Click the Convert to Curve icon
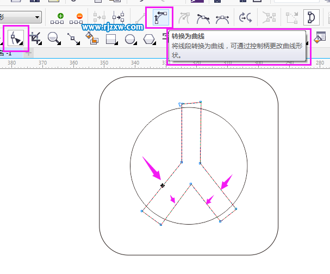330x274 pixels. 161,17
